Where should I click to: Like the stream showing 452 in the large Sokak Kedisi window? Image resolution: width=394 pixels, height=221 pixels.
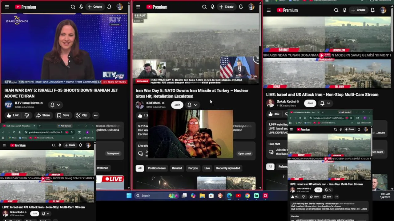click(274, 114)
